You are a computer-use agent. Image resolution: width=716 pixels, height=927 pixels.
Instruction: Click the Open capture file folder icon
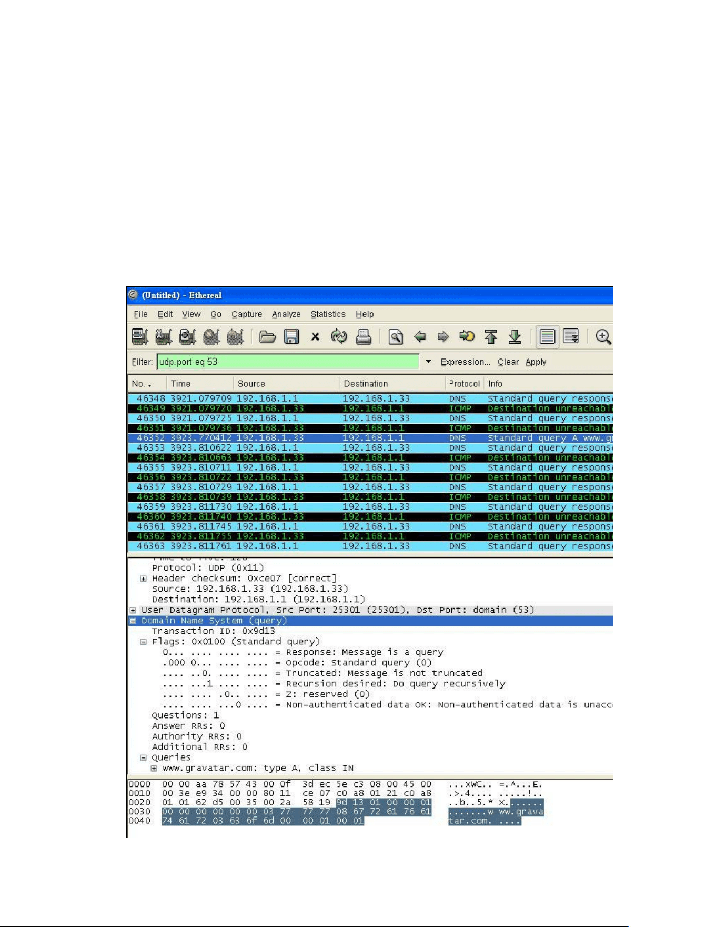(268, 337)
